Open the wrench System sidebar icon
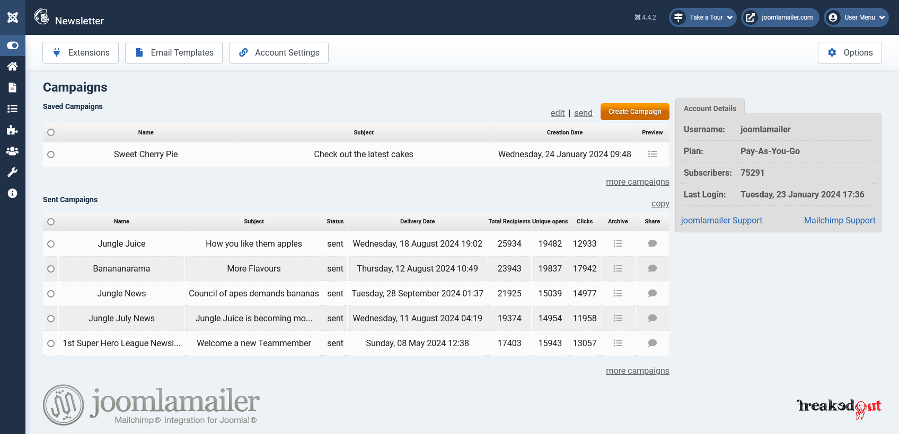 point(13,172)
